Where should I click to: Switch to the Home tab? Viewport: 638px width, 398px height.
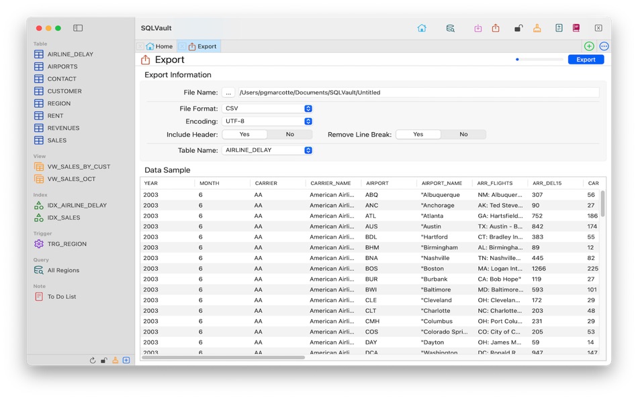point(160,46)
